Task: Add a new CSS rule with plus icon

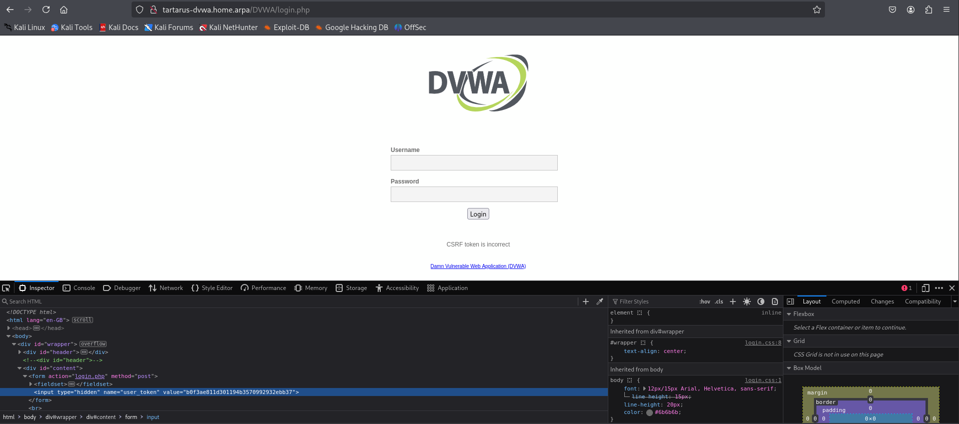Action: point(733,301)
